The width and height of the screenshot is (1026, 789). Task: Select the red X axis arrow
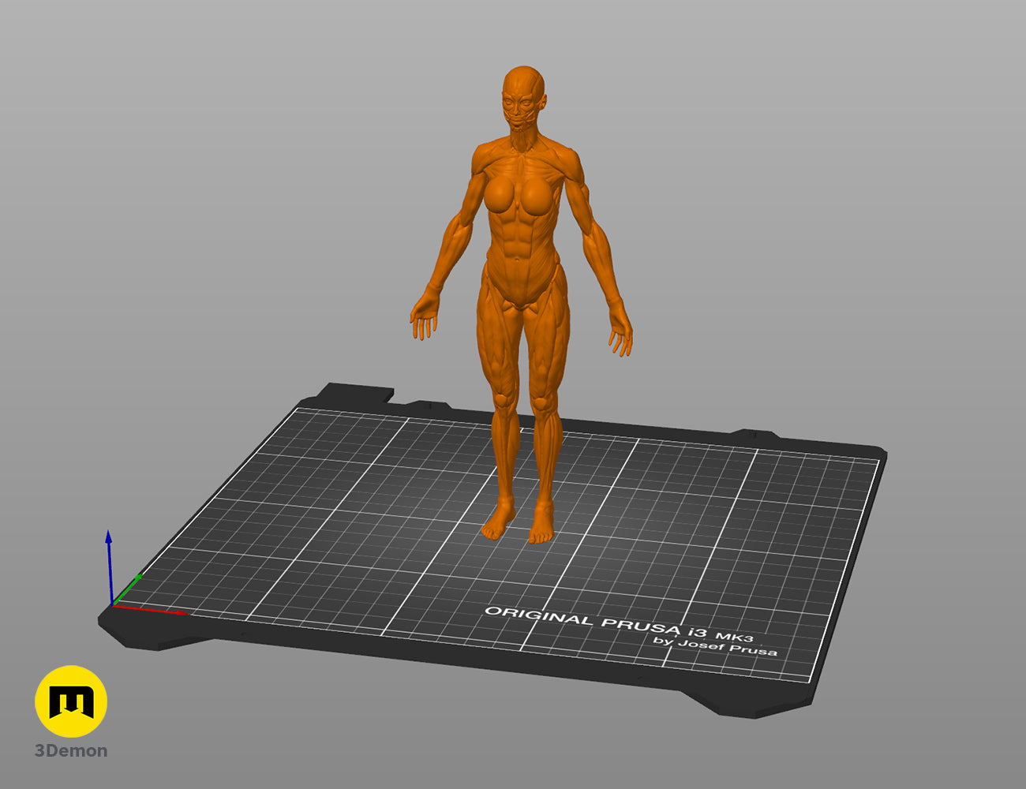(150, 609)
